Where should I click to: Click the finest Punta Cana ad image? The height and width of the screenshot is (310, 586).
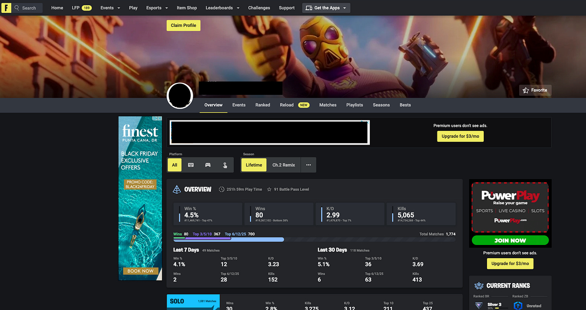click(x=140, y=198)
